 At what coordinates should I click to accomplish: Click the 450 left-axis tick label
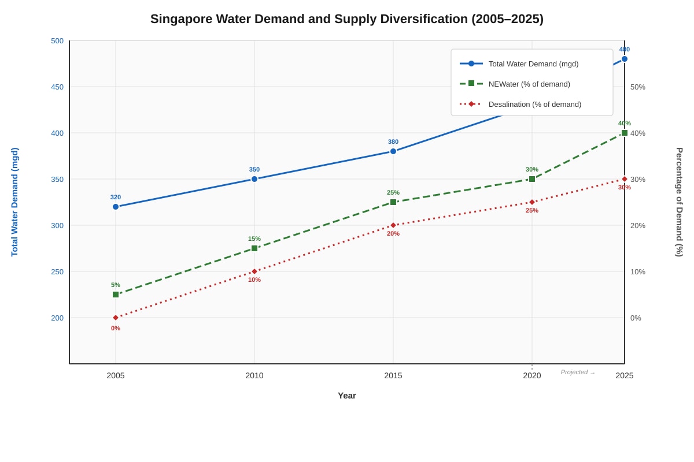coord(57,87)
